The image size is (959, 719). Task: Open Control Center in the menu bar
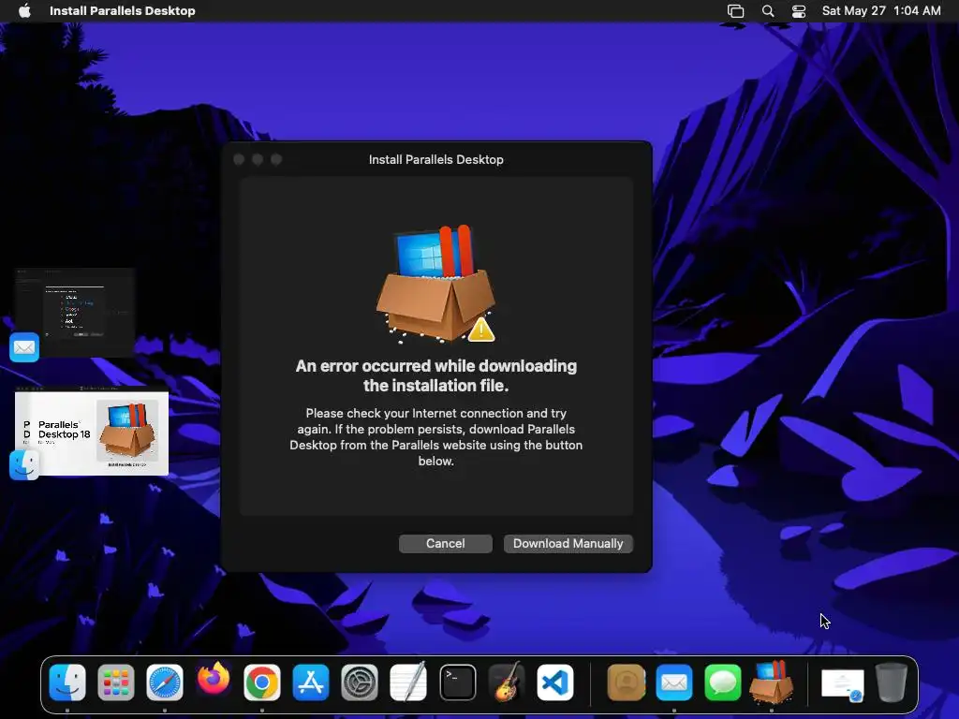799,11
